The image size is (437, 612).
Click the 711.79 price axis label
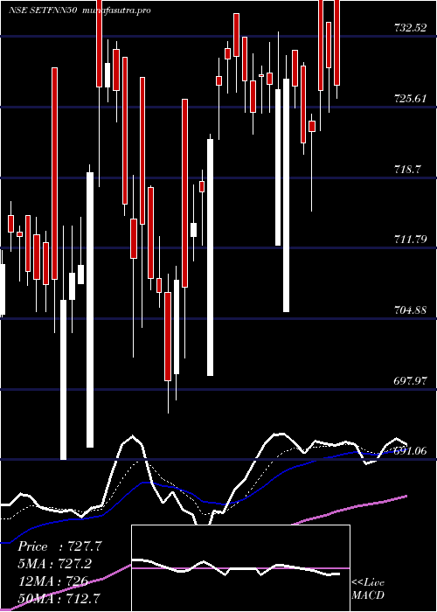(x=410, y=239)
